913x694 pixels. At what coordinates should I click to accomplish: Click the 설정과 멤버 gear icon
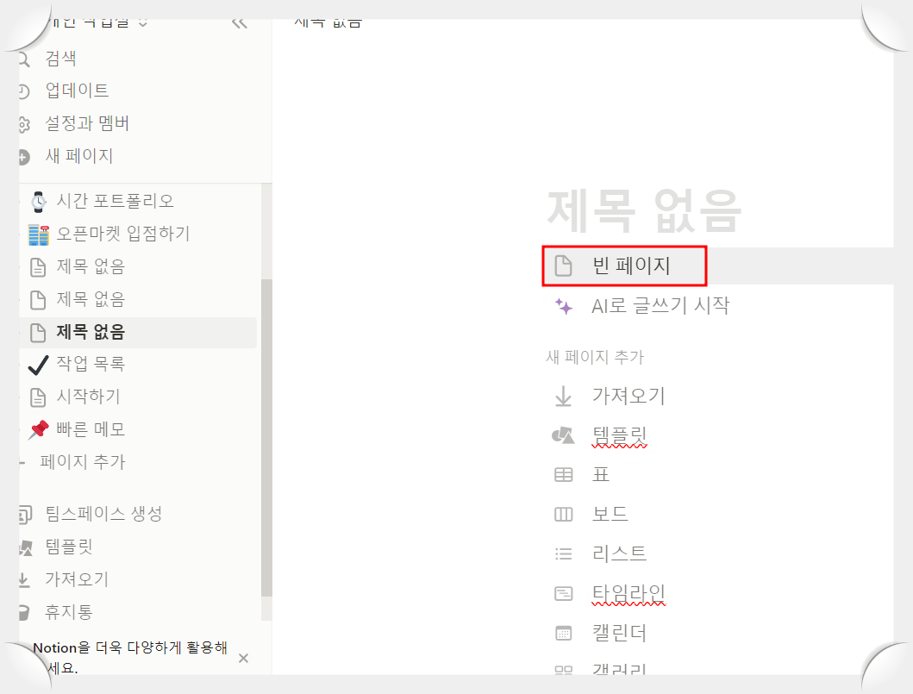click(23, 122)
